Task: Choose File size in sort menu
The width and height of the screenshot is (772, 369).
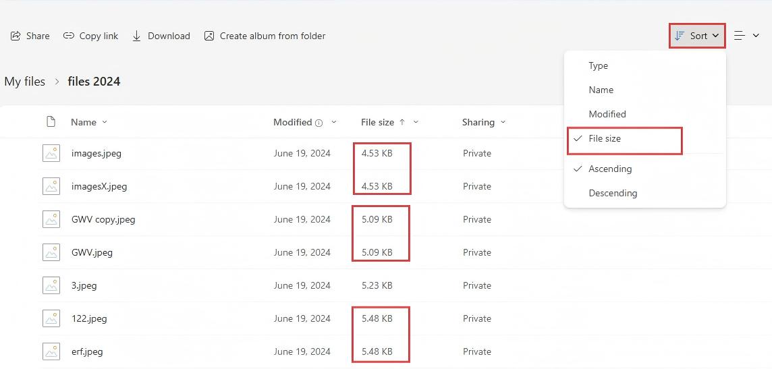Action: 605,138
